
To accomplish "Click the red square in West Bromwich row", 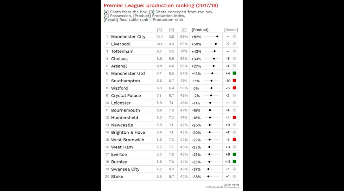I will pyautogui.click(x=234, y=139).
